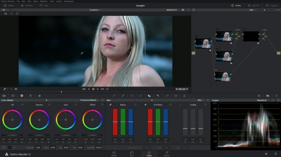Reset the H/V Ratio bars
The image size is (281, 157).
tap(170, 105)
